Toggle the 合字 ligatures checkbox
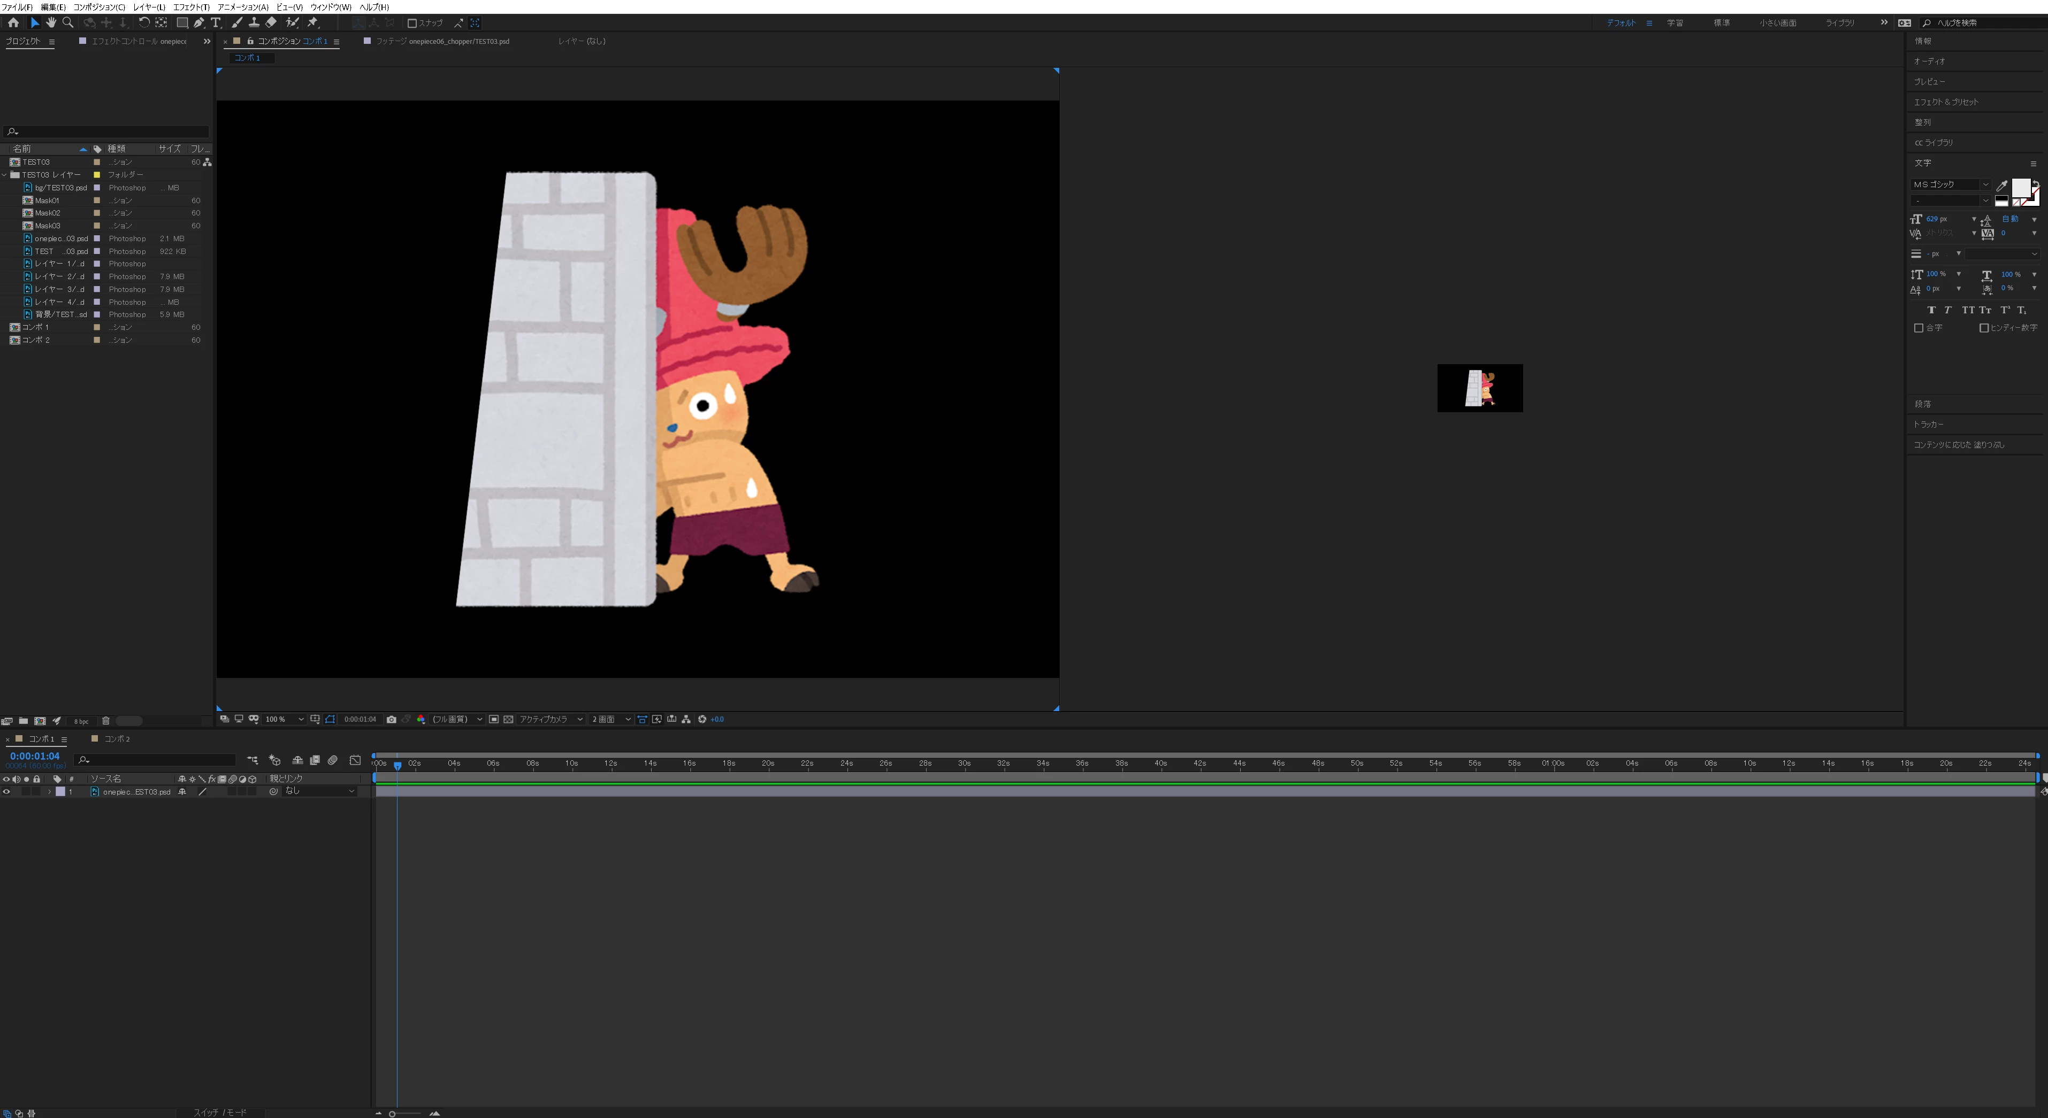Screen dimensions: 2048x1118 pyautogui.click(x=1919, y=327)
